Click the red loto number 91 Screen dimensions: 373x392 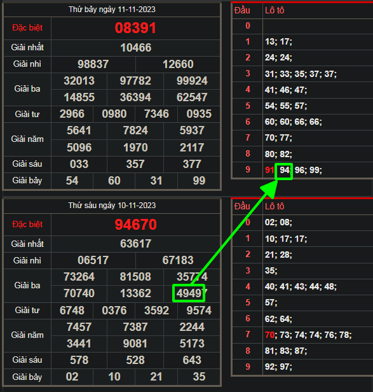pos(269,171)
